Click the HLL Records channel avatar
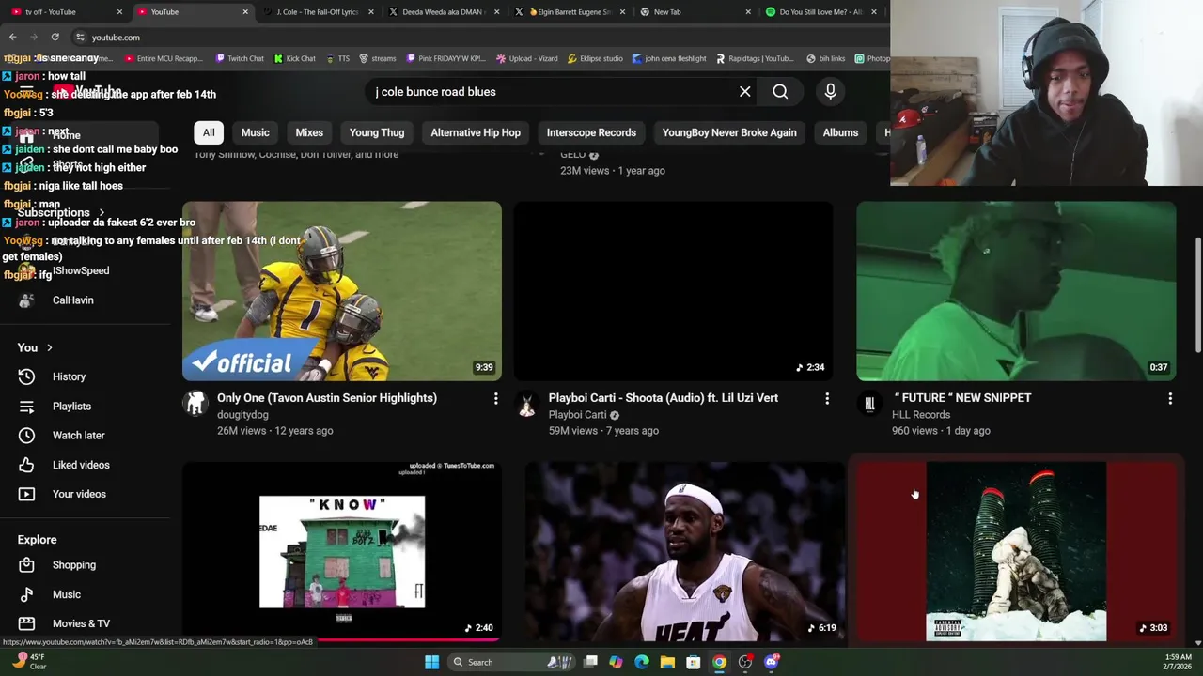 (x=869, y=404)
